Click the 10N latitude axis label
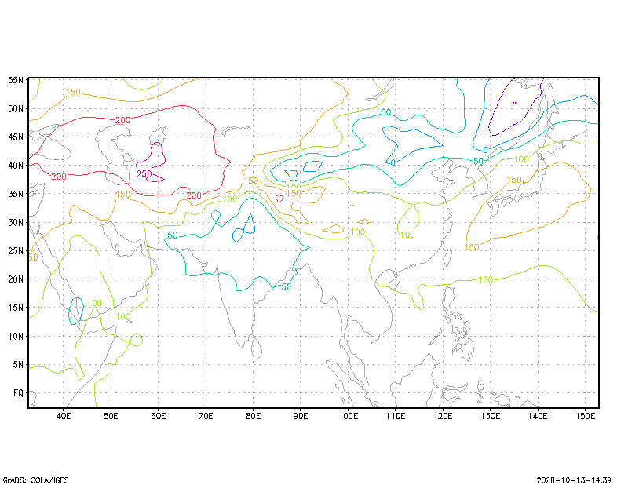Viewport: 628px width, 485px height. (16, 336)
